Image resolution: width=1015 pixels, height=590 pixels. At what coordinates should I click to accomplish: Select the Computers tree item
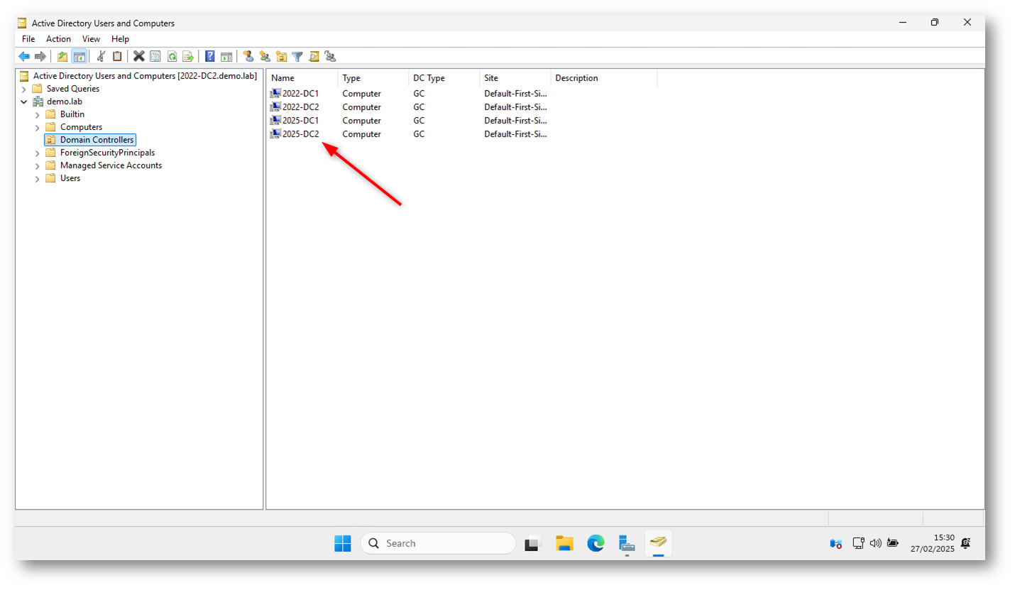(x=81, y=127)
